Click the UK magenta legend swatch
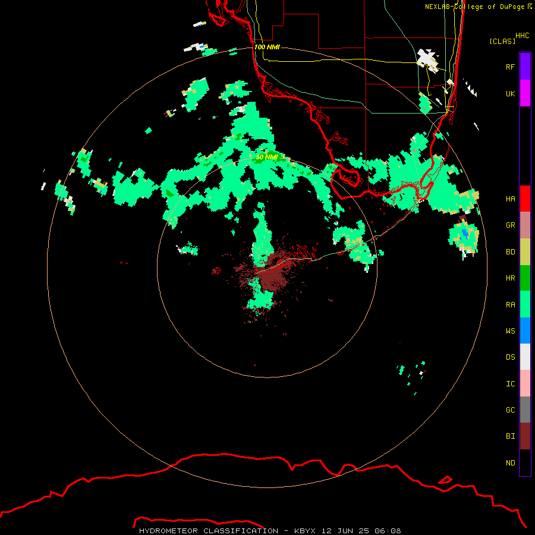This screenshot has height=535, width=535. click(525, 93)
